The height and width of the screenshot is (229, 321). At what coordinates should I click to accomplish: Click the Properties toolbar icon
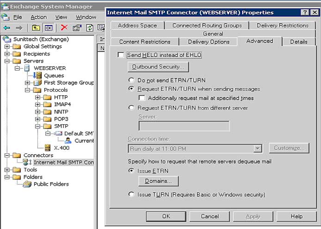point(77,28)
